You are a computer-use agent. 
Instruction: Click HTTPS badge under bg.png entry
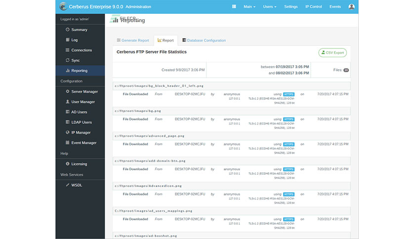(x=289, y=119)
